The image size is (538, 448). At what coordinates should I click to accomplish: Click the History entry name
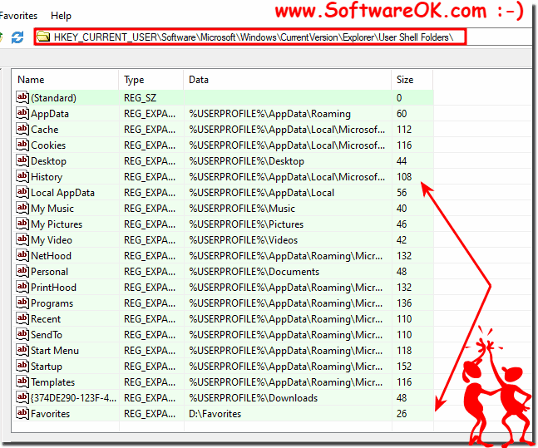47,177
